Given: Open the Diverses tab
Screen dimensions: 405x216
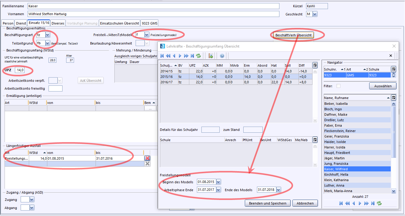Looking at the screenshot, I should (58, 23).
